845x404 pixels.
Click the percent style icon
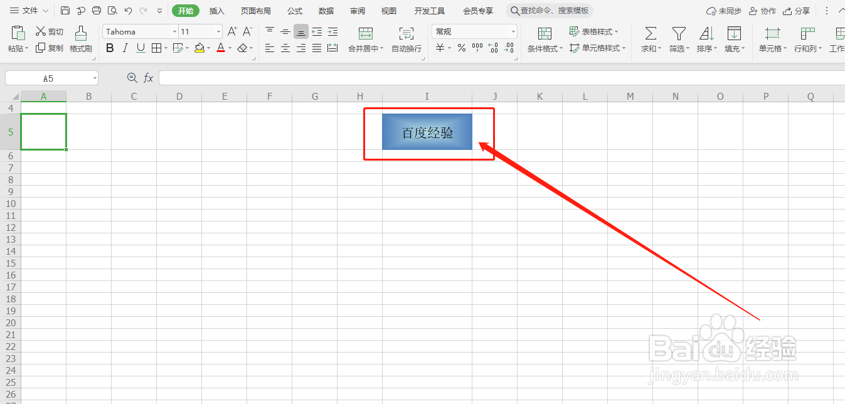(x=462, y=48)
